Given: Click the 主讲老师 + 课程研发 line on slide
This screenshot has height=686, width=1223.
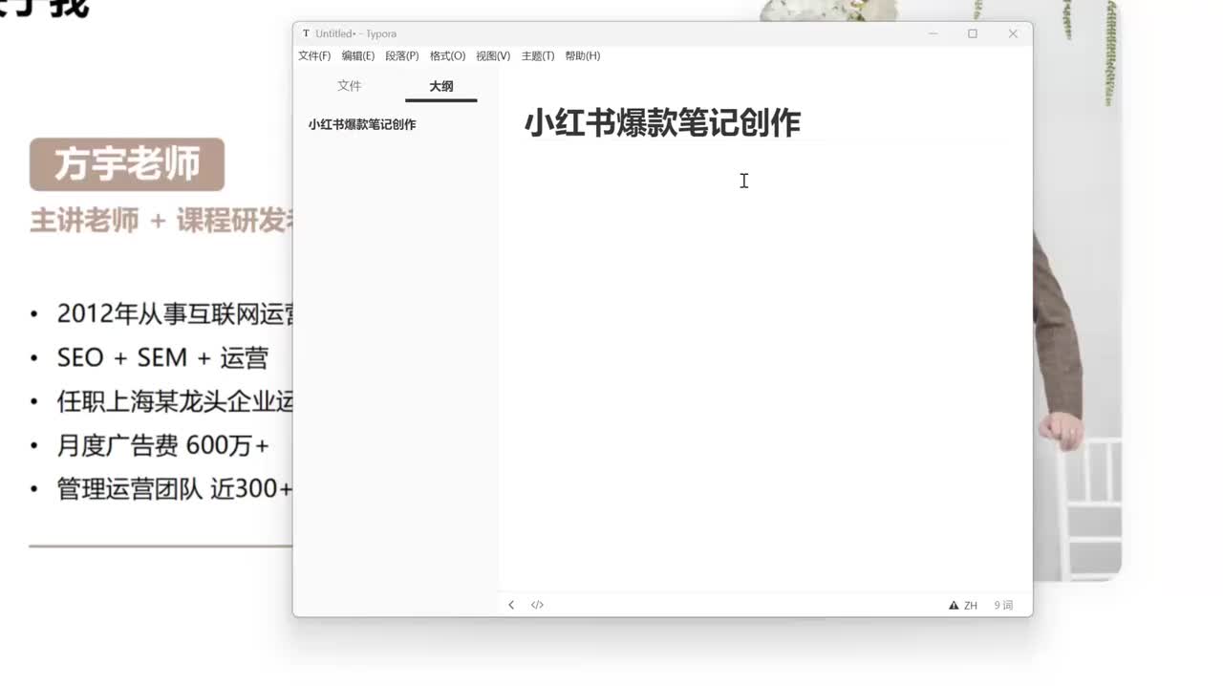Looking at the screenshot, I should pyautogui.click(x=161, y=221).
